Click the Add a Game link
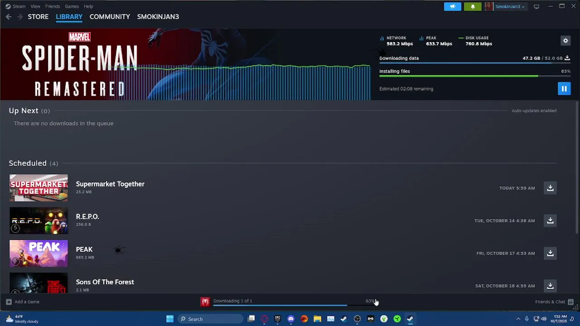Image resolution: width=580 pixels, height=326 pixels. coord(27,302)
